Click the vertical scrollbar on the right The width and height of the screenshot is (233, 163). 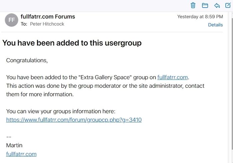232,81
